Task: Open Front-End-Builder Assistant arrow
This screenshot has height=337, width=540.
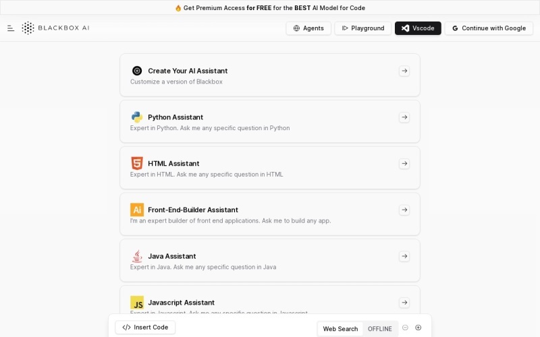Action: [x=404, y=210]
